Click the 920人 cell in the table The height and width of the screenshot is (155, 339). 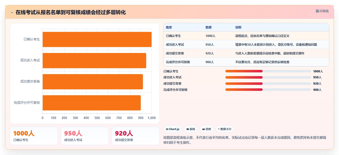point(210,53)
